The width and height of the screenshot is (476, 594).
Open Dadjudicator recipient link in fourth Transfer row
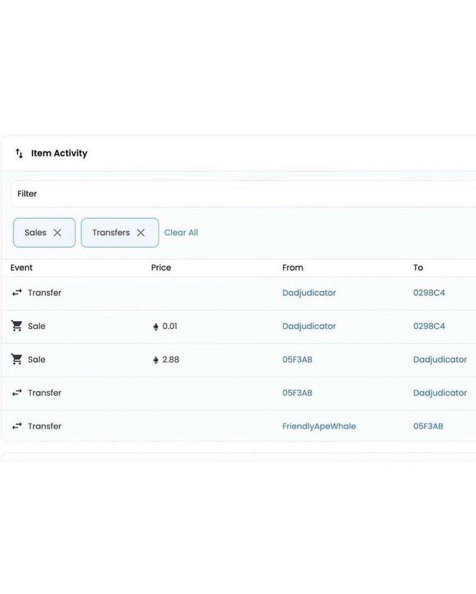(440, 393)
